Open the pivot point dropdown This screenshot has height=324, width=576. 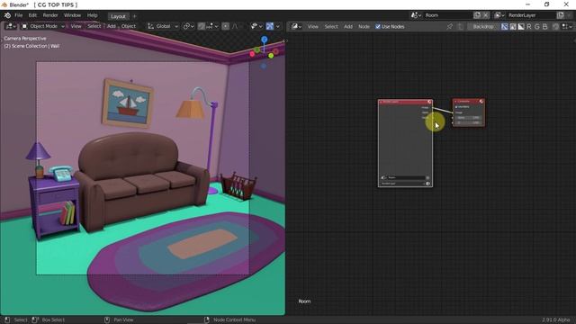(188, 26)
